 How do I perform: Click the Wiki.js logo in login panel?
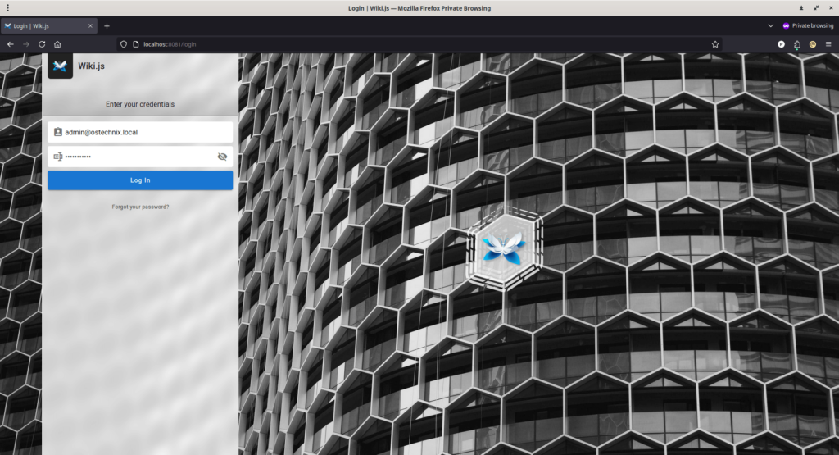coord(60,66)
